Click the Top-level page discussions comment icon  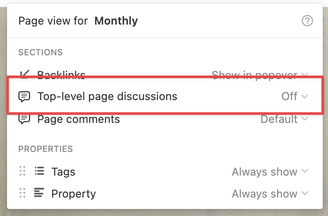click(x=25, y=97)
